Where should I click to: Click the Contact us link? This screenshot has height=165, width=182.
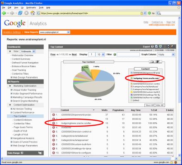[157, 22]
